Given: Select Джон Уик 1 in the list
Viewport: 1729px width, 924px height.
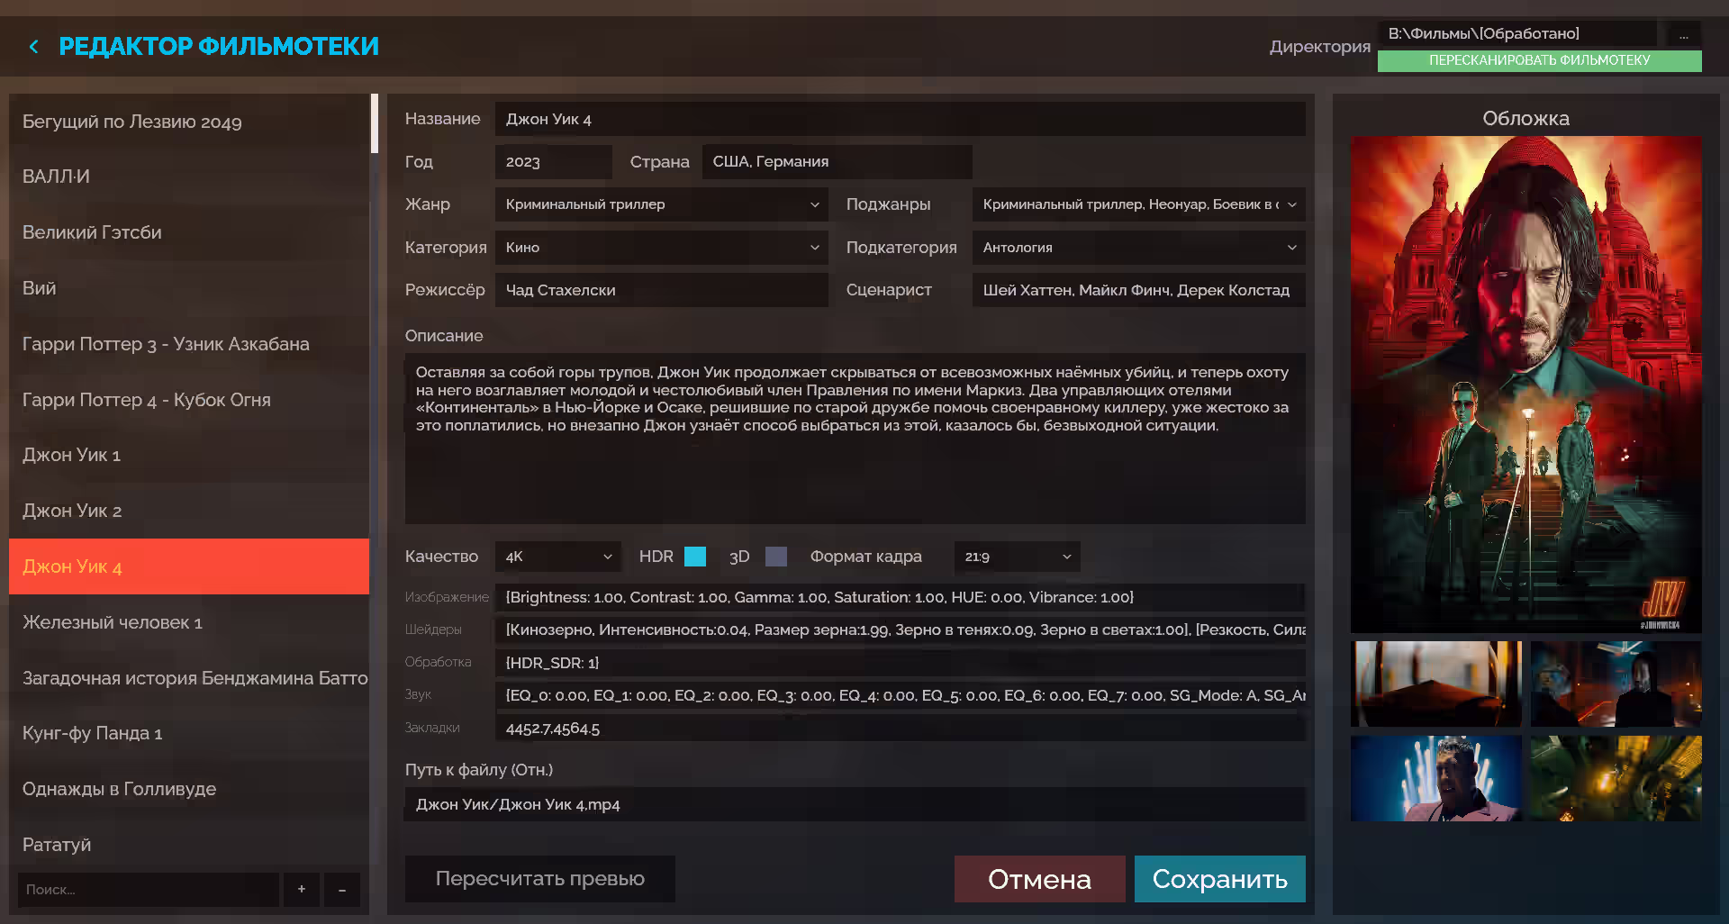Looking at the screenshot, I should coord(189,455).
